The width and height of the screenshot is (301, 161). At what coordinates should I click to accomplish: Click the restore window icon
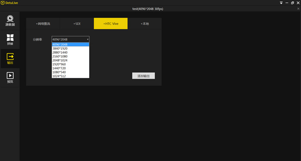(x=292, y=3)
